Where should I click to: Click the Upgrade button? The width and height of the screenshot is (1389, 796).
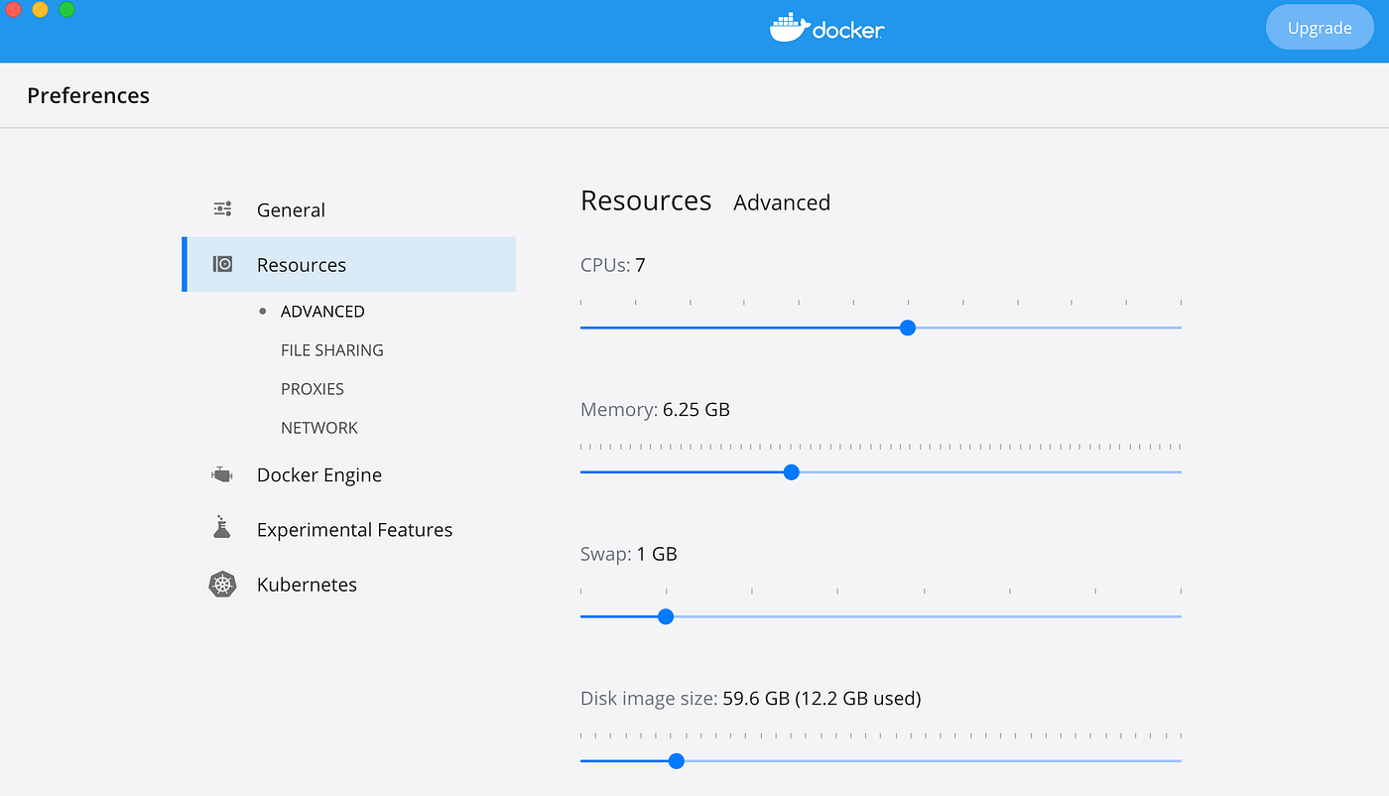(x=1319, y=28)
